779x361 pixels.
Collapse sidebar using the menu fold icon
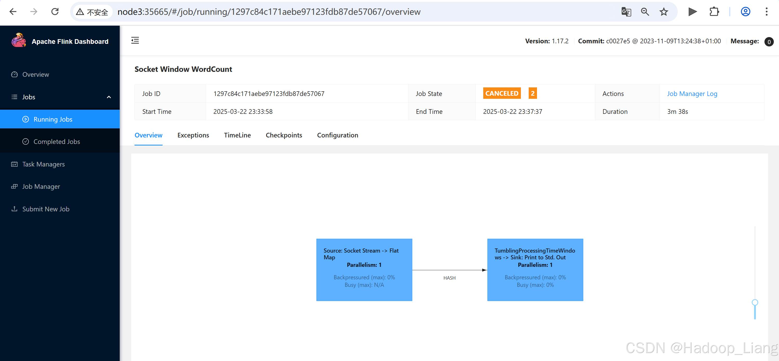pos(135,40)
